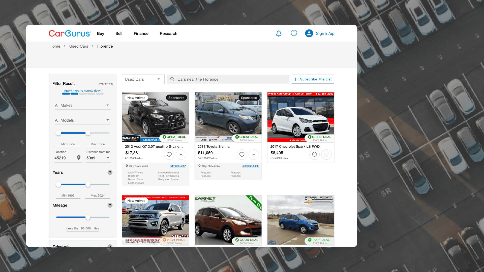The width and height of the screenshot is (484, 272).
Task: Open the Finance menu
Action: coord(141,33)
